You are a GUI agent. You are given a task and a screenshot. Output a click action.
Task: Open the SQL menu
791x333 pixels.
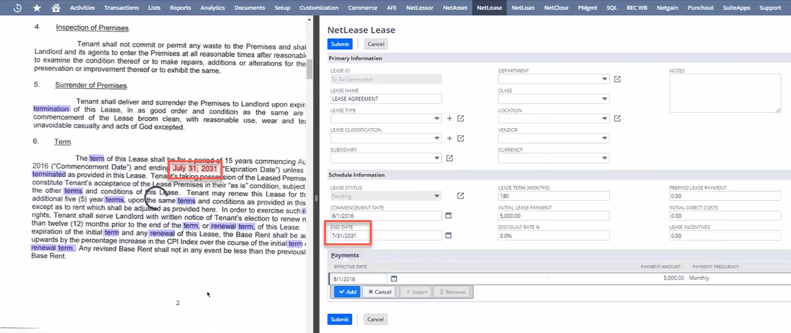coord(612,8)
